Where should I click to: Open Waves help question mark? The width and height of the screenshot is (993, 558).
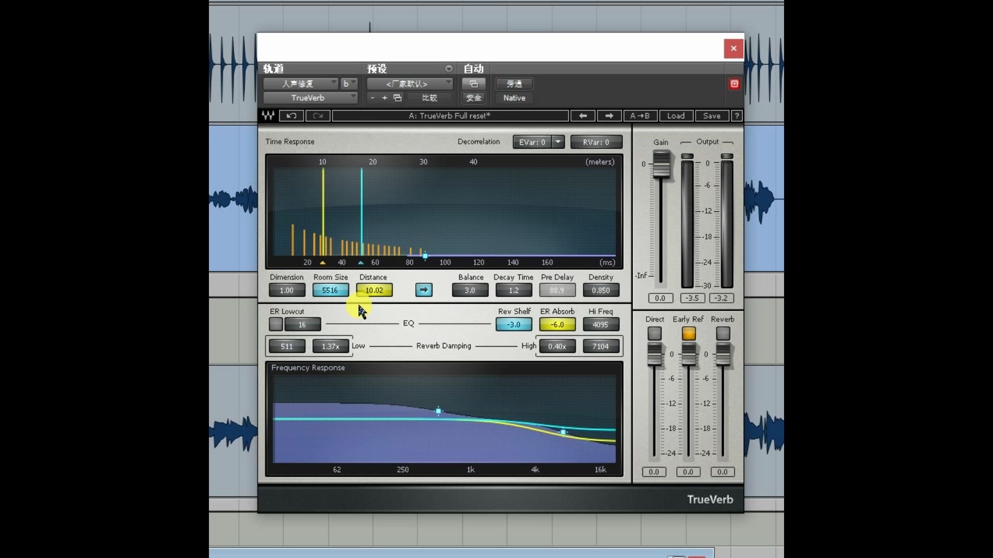click(x=737, y=116)
